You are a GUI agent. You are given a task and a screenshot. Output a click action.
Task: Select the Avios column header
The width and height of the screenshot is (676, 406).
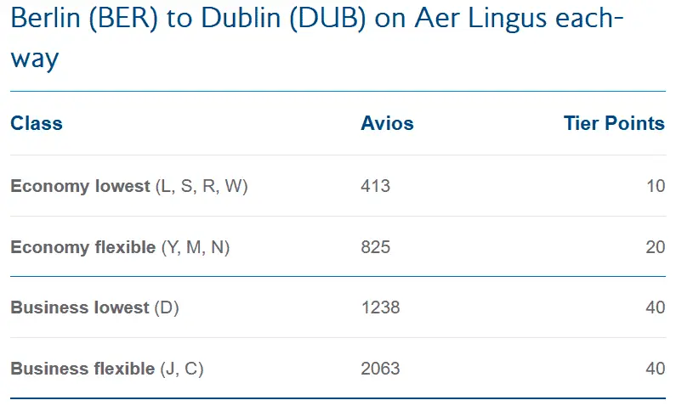coord(387,123)
